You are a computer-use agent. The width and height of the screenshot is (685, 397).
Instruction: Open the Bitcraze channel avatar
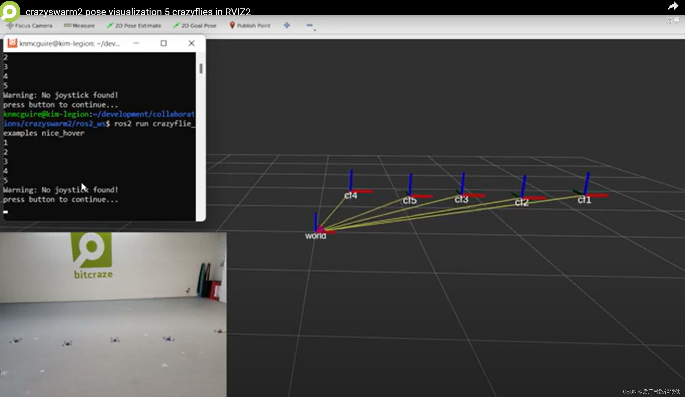[x=10, y=11]
